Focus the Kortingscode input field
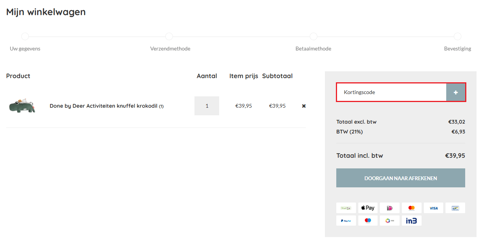483x245 pixels. pyautogui.click(x=391, y=92)
